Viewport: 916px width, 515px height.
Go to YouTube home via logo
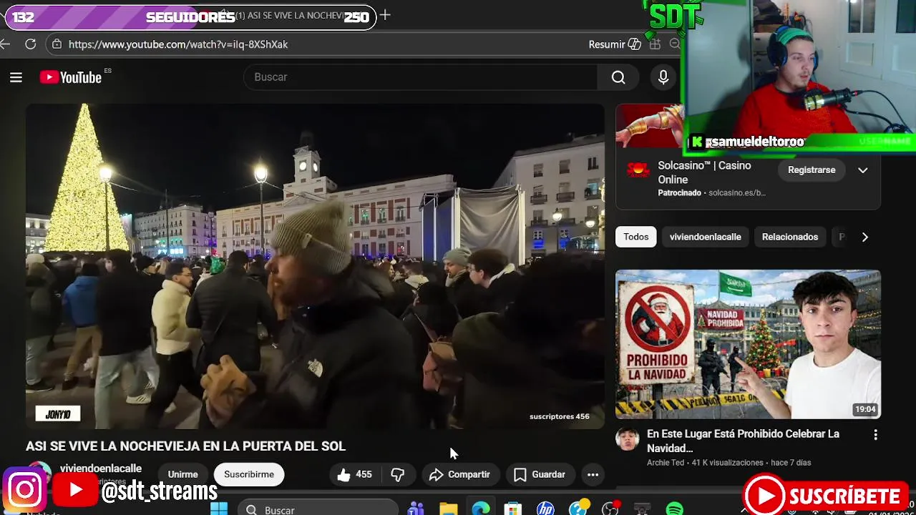tap(71, 77)
